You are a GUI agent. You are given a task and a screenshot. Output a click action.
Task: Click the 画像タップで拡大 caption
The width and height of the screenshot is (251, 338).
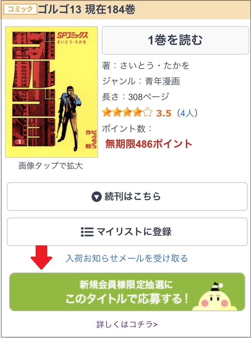(x=51, y=166)
